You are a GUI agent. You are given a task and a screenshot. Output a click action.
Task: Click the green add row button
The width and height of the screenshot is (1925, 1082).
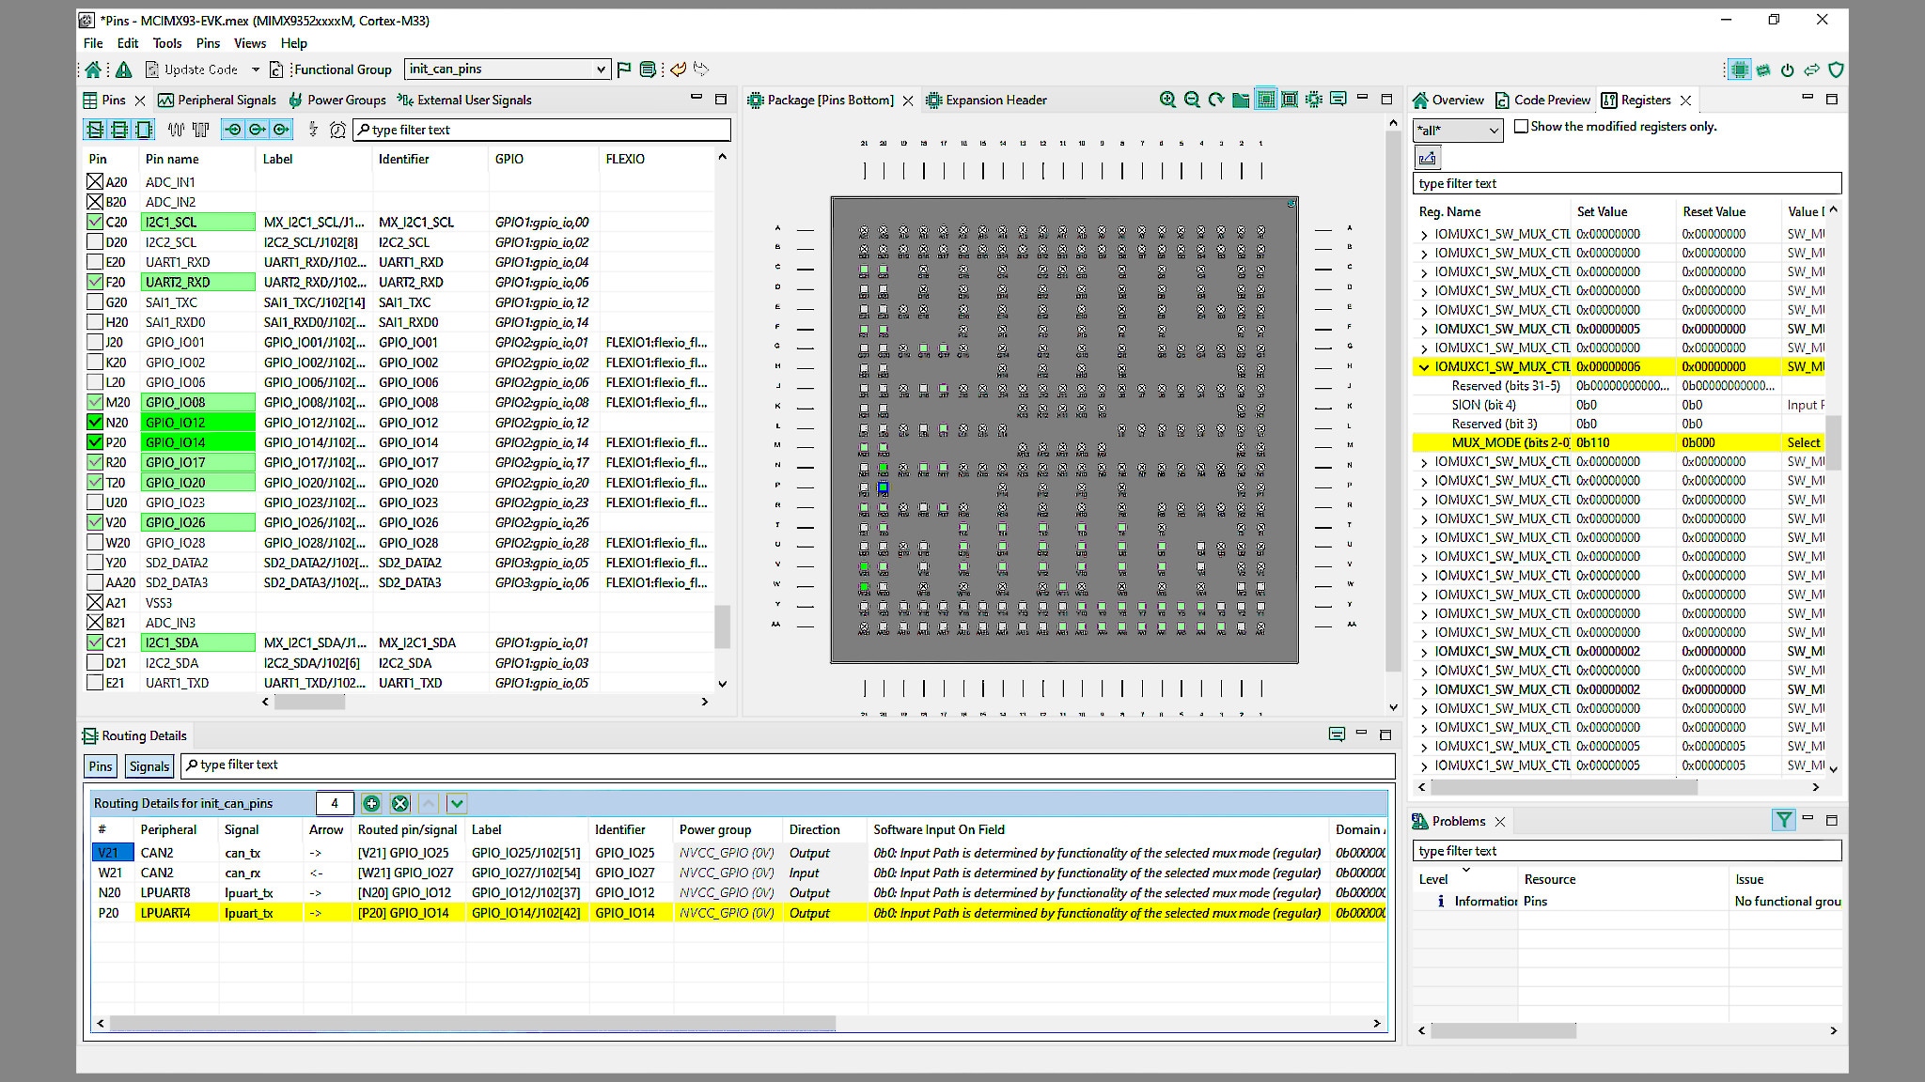[x=371, y=803]
